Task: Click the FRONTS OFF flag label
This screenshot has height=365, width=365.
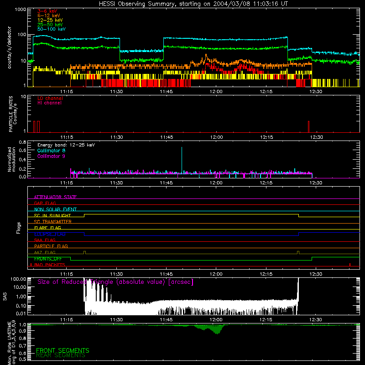Action: pyautogui.click(x=48, y=259)
